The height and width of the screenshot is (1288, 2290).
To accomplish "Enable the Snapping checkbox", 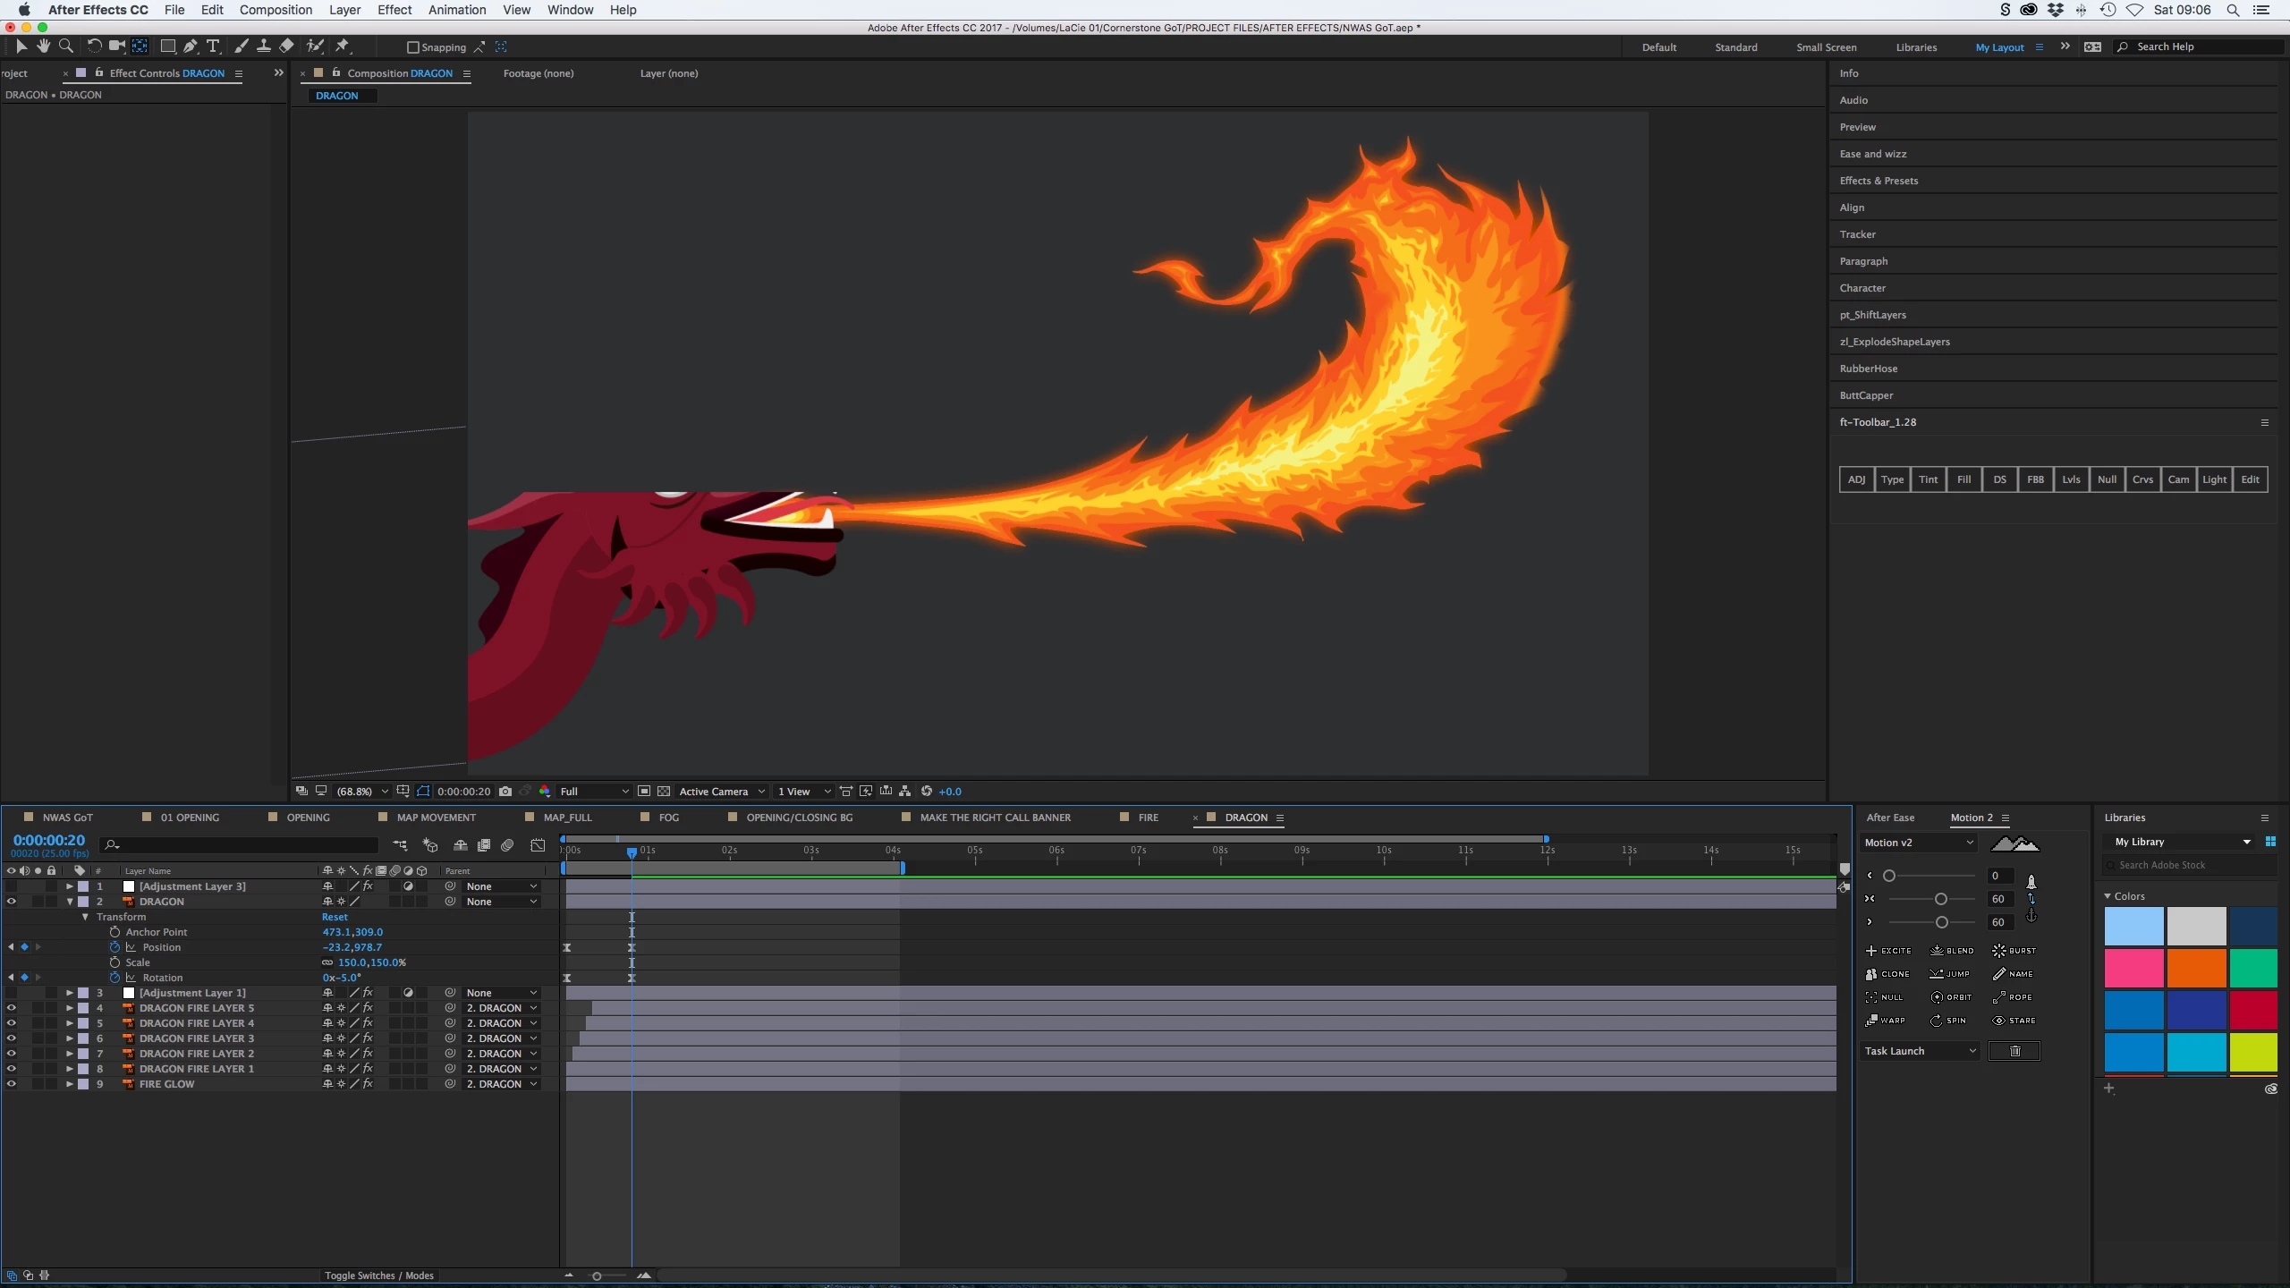I will [412, 47].
